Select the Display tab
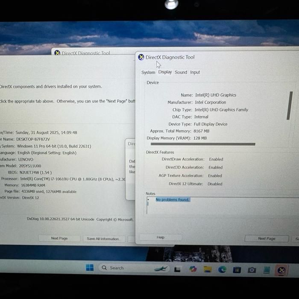 coord(165,72)
